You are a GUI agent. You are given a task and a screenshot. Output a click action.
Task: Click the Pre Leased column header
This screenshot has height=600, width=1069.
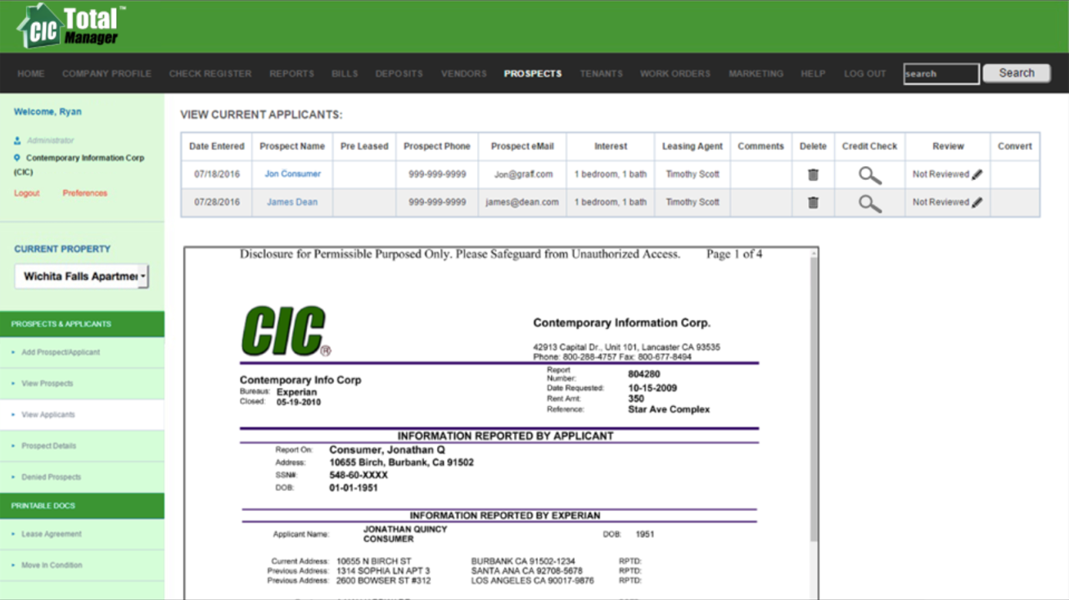coord(364,147)
